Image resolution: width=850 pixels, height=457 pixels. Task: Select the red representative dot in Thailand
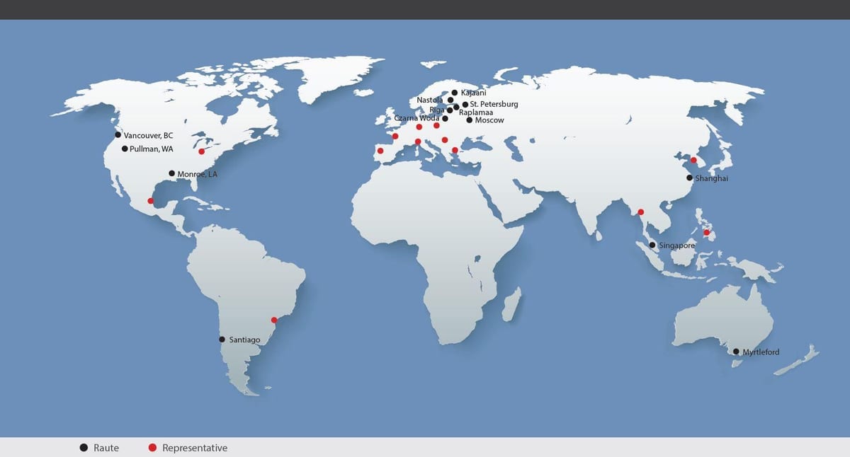(641, 212)
